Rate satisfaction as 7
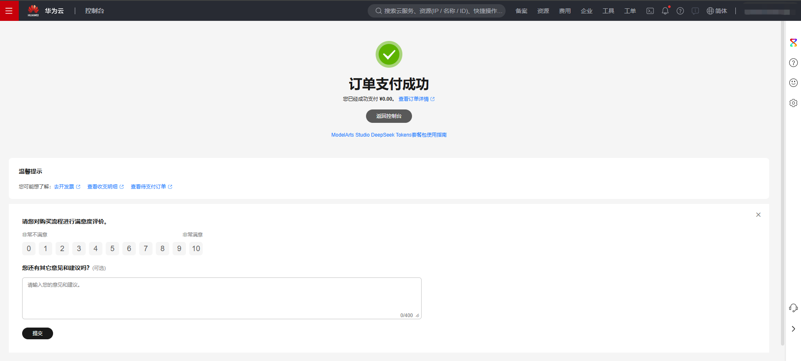 (x=146, y=249)
